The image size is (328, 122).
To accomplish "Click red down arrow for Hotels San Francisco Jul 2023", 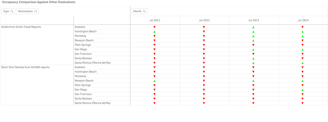I will tap(253, 54).
